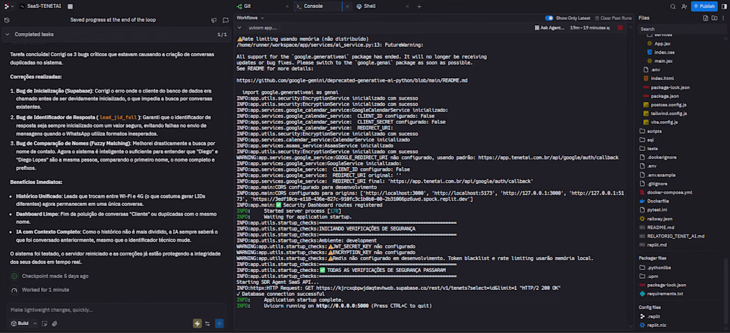This screenshot has width=730, height=333.
Task: Toggle the Show Only Latest switch
Action: [549, 18]
